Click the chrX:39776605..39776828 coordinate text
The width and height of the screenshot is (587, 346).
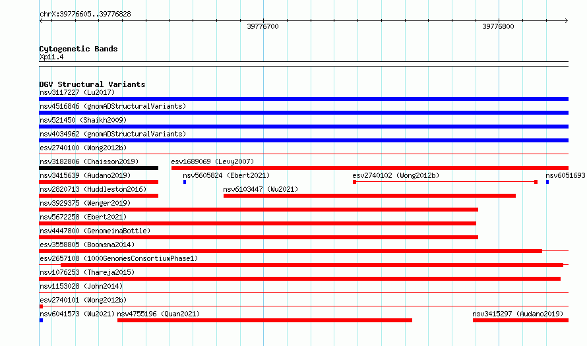point(85,14)
